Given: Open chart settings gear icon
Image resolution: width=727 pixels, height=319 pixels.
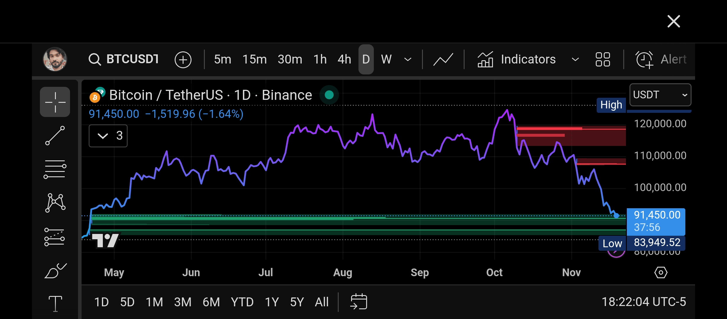Looking at the screenshot, I should tap(661, 272).
